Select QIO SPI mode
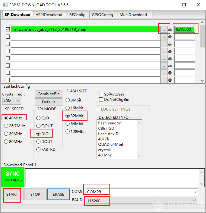Image resolution: width=206 pixels, height=213 pixels. coord(43,118)
